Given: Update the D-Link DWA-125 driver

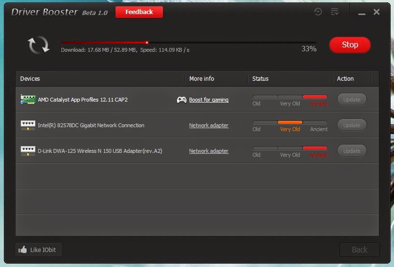Looking at the screenshot, I should click(x=351, y=151).
